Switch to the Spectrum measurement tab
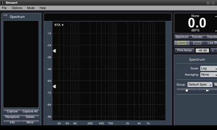Screen dimensions: 217x130 tap(182, 37)
